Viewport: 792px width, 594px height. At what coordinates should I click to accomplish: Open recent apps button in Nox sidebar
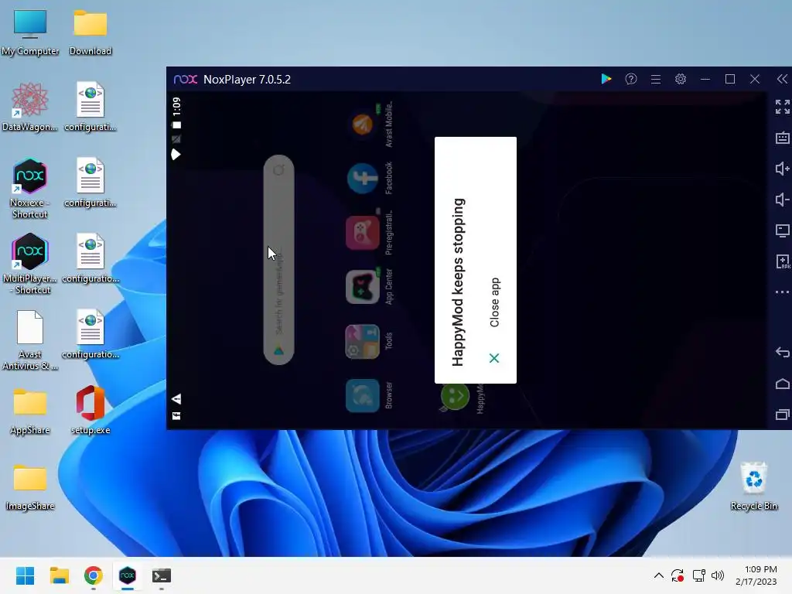[783, 415]
